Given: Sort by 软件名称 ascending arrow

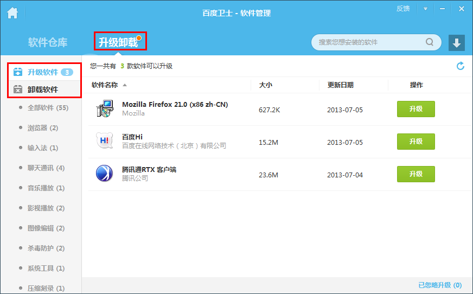Looking at the screenshot, I should point(125,85).
